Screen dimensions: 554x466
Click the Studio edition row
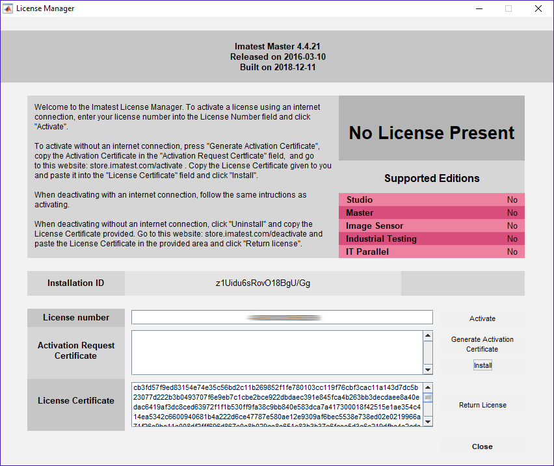click(x=431, y=200)
